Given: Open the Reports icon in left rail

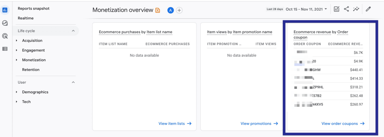Looking at the screenshot, I should click(5, 10).
